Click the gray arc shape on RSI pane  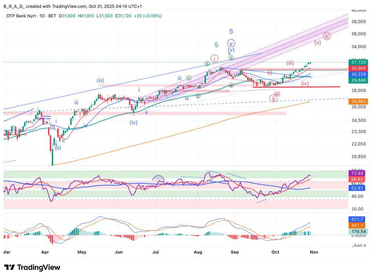pyautogui.click(x=158, y=178)
